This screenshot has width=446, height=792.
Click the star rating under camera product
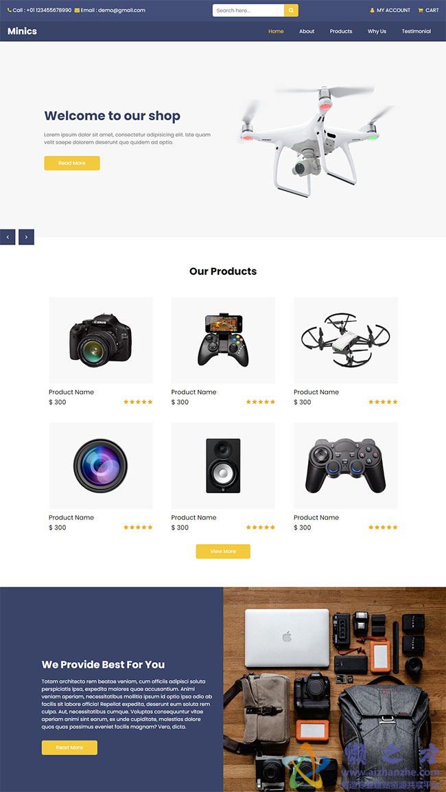point(138,402)
